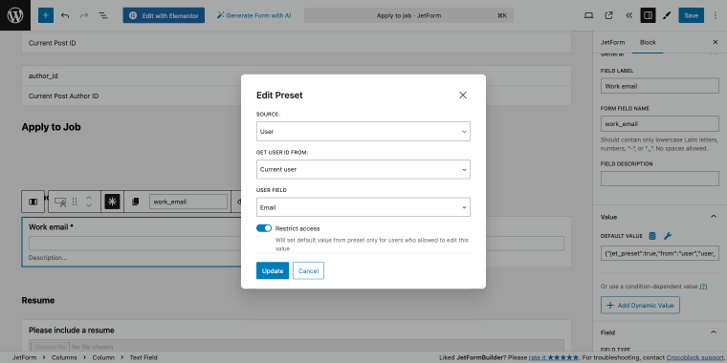
Task: Click the Text Field block type icon
Action: point(60,202)
